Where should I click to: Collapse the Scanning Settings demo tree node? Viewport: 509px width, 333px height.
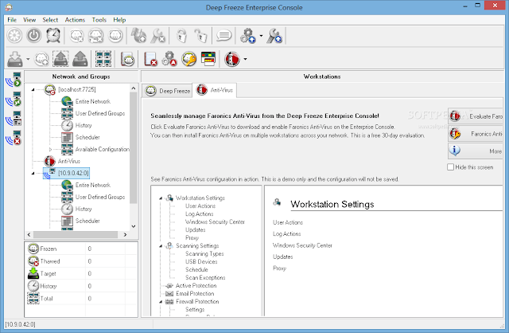click(x=161, y=246)
